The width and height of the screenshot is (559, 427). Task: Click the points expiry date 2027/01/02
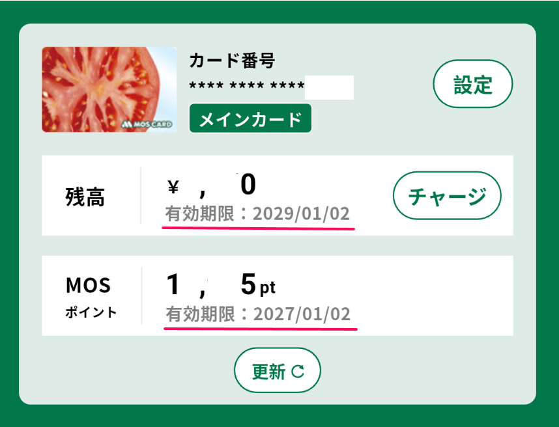pos(300,314)
